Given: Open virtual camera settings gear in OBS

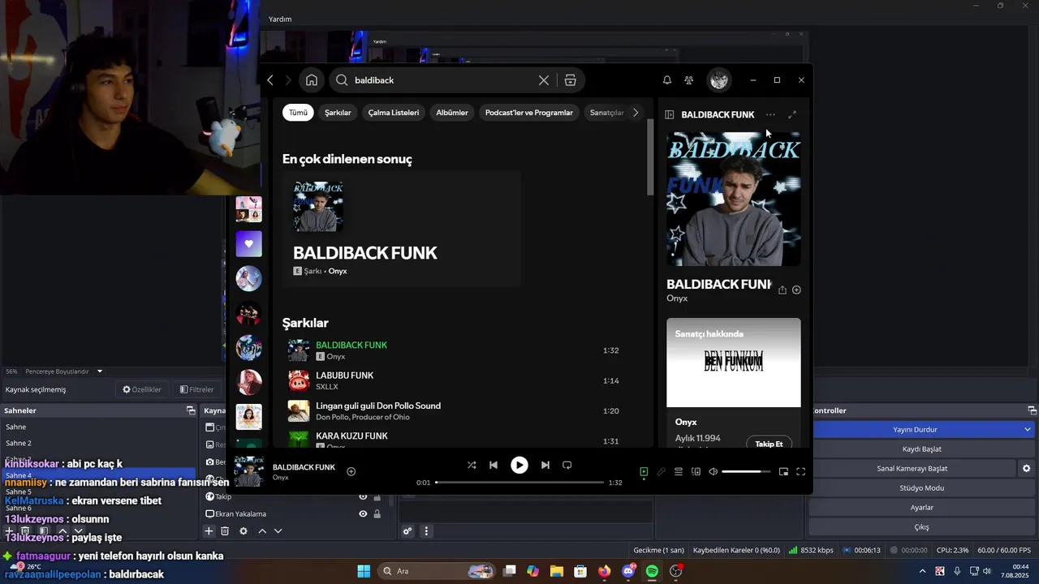Looking at the screenshot, I should 1026,468.
